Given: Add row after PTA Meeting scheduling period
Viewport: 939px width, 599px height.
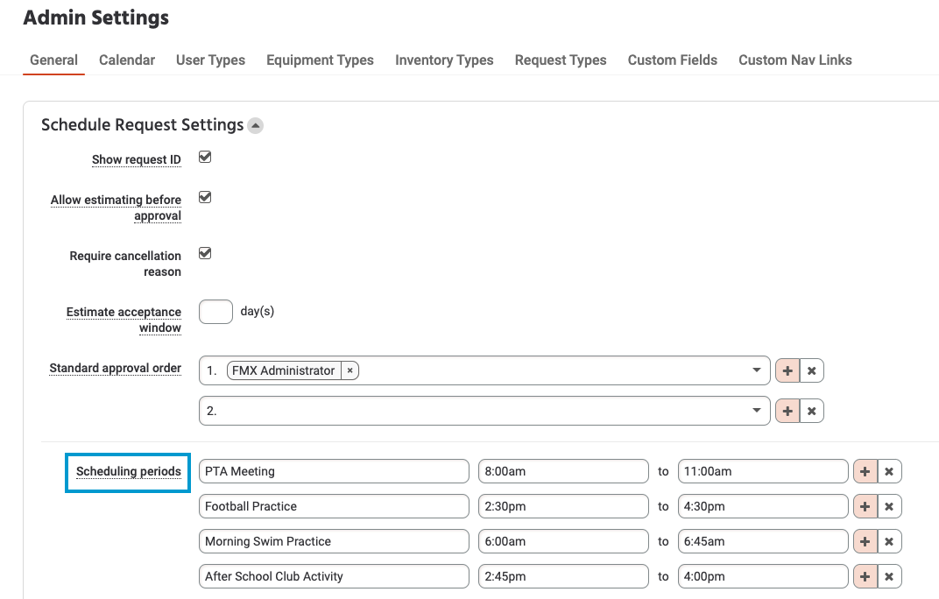Looking at the screenshot, I should [865, 471].
